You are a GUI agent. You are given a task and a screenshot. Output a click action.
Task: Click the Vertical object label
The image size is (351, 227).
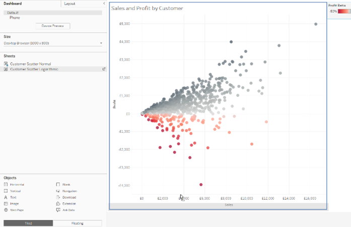tap(15, 191)
